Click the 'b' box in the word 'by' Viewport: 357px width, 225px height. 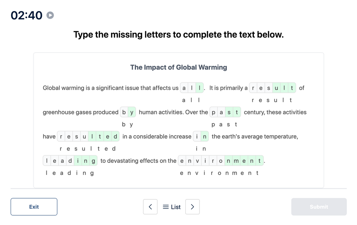(124, 112)
